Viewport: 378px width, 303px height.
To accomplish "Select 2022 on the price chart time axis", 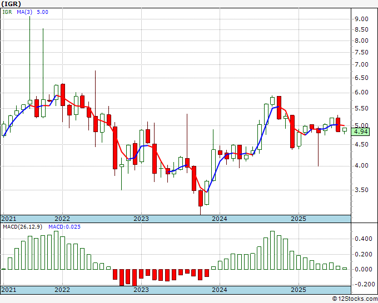I will pyautogui.click(x=62, y=219).
